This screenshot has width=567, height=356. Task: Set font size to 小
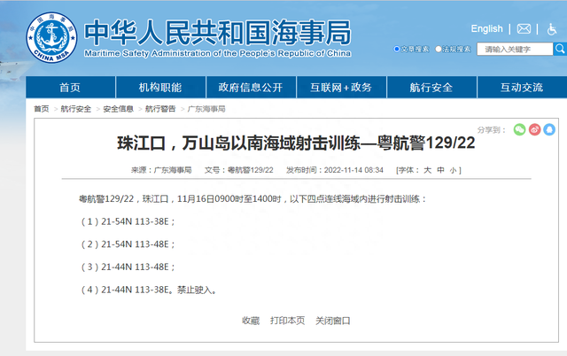click(x=453, y=170)
